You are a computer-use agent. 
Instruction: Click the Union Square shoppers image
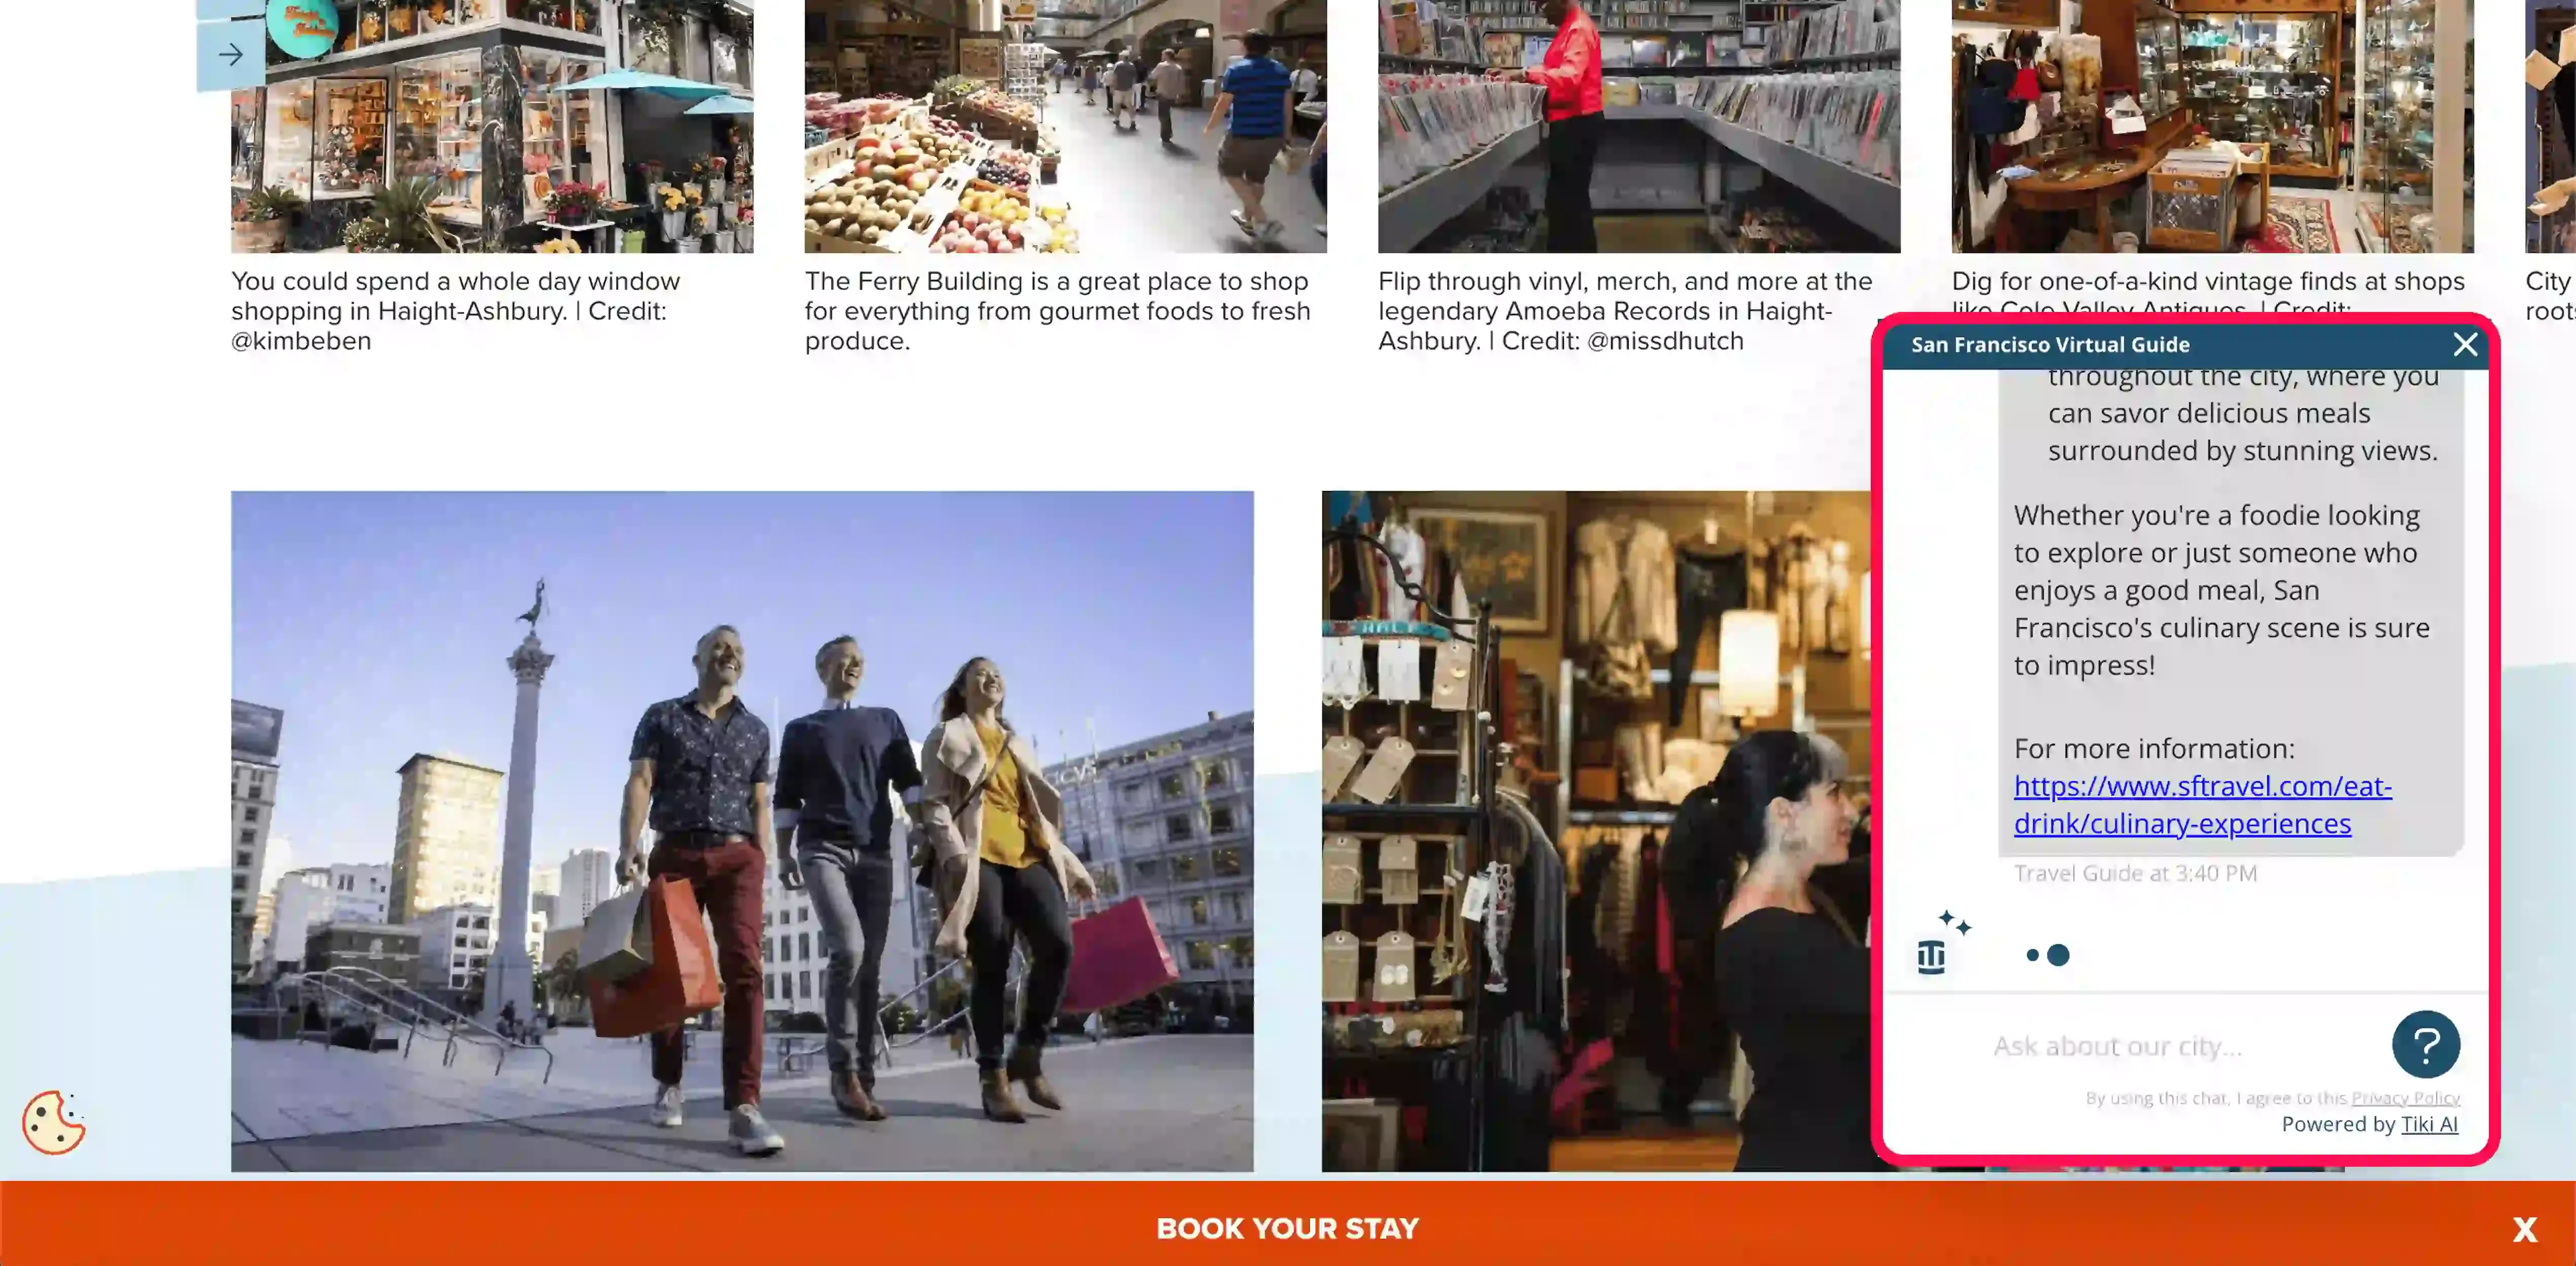click(x=741, y=829)
